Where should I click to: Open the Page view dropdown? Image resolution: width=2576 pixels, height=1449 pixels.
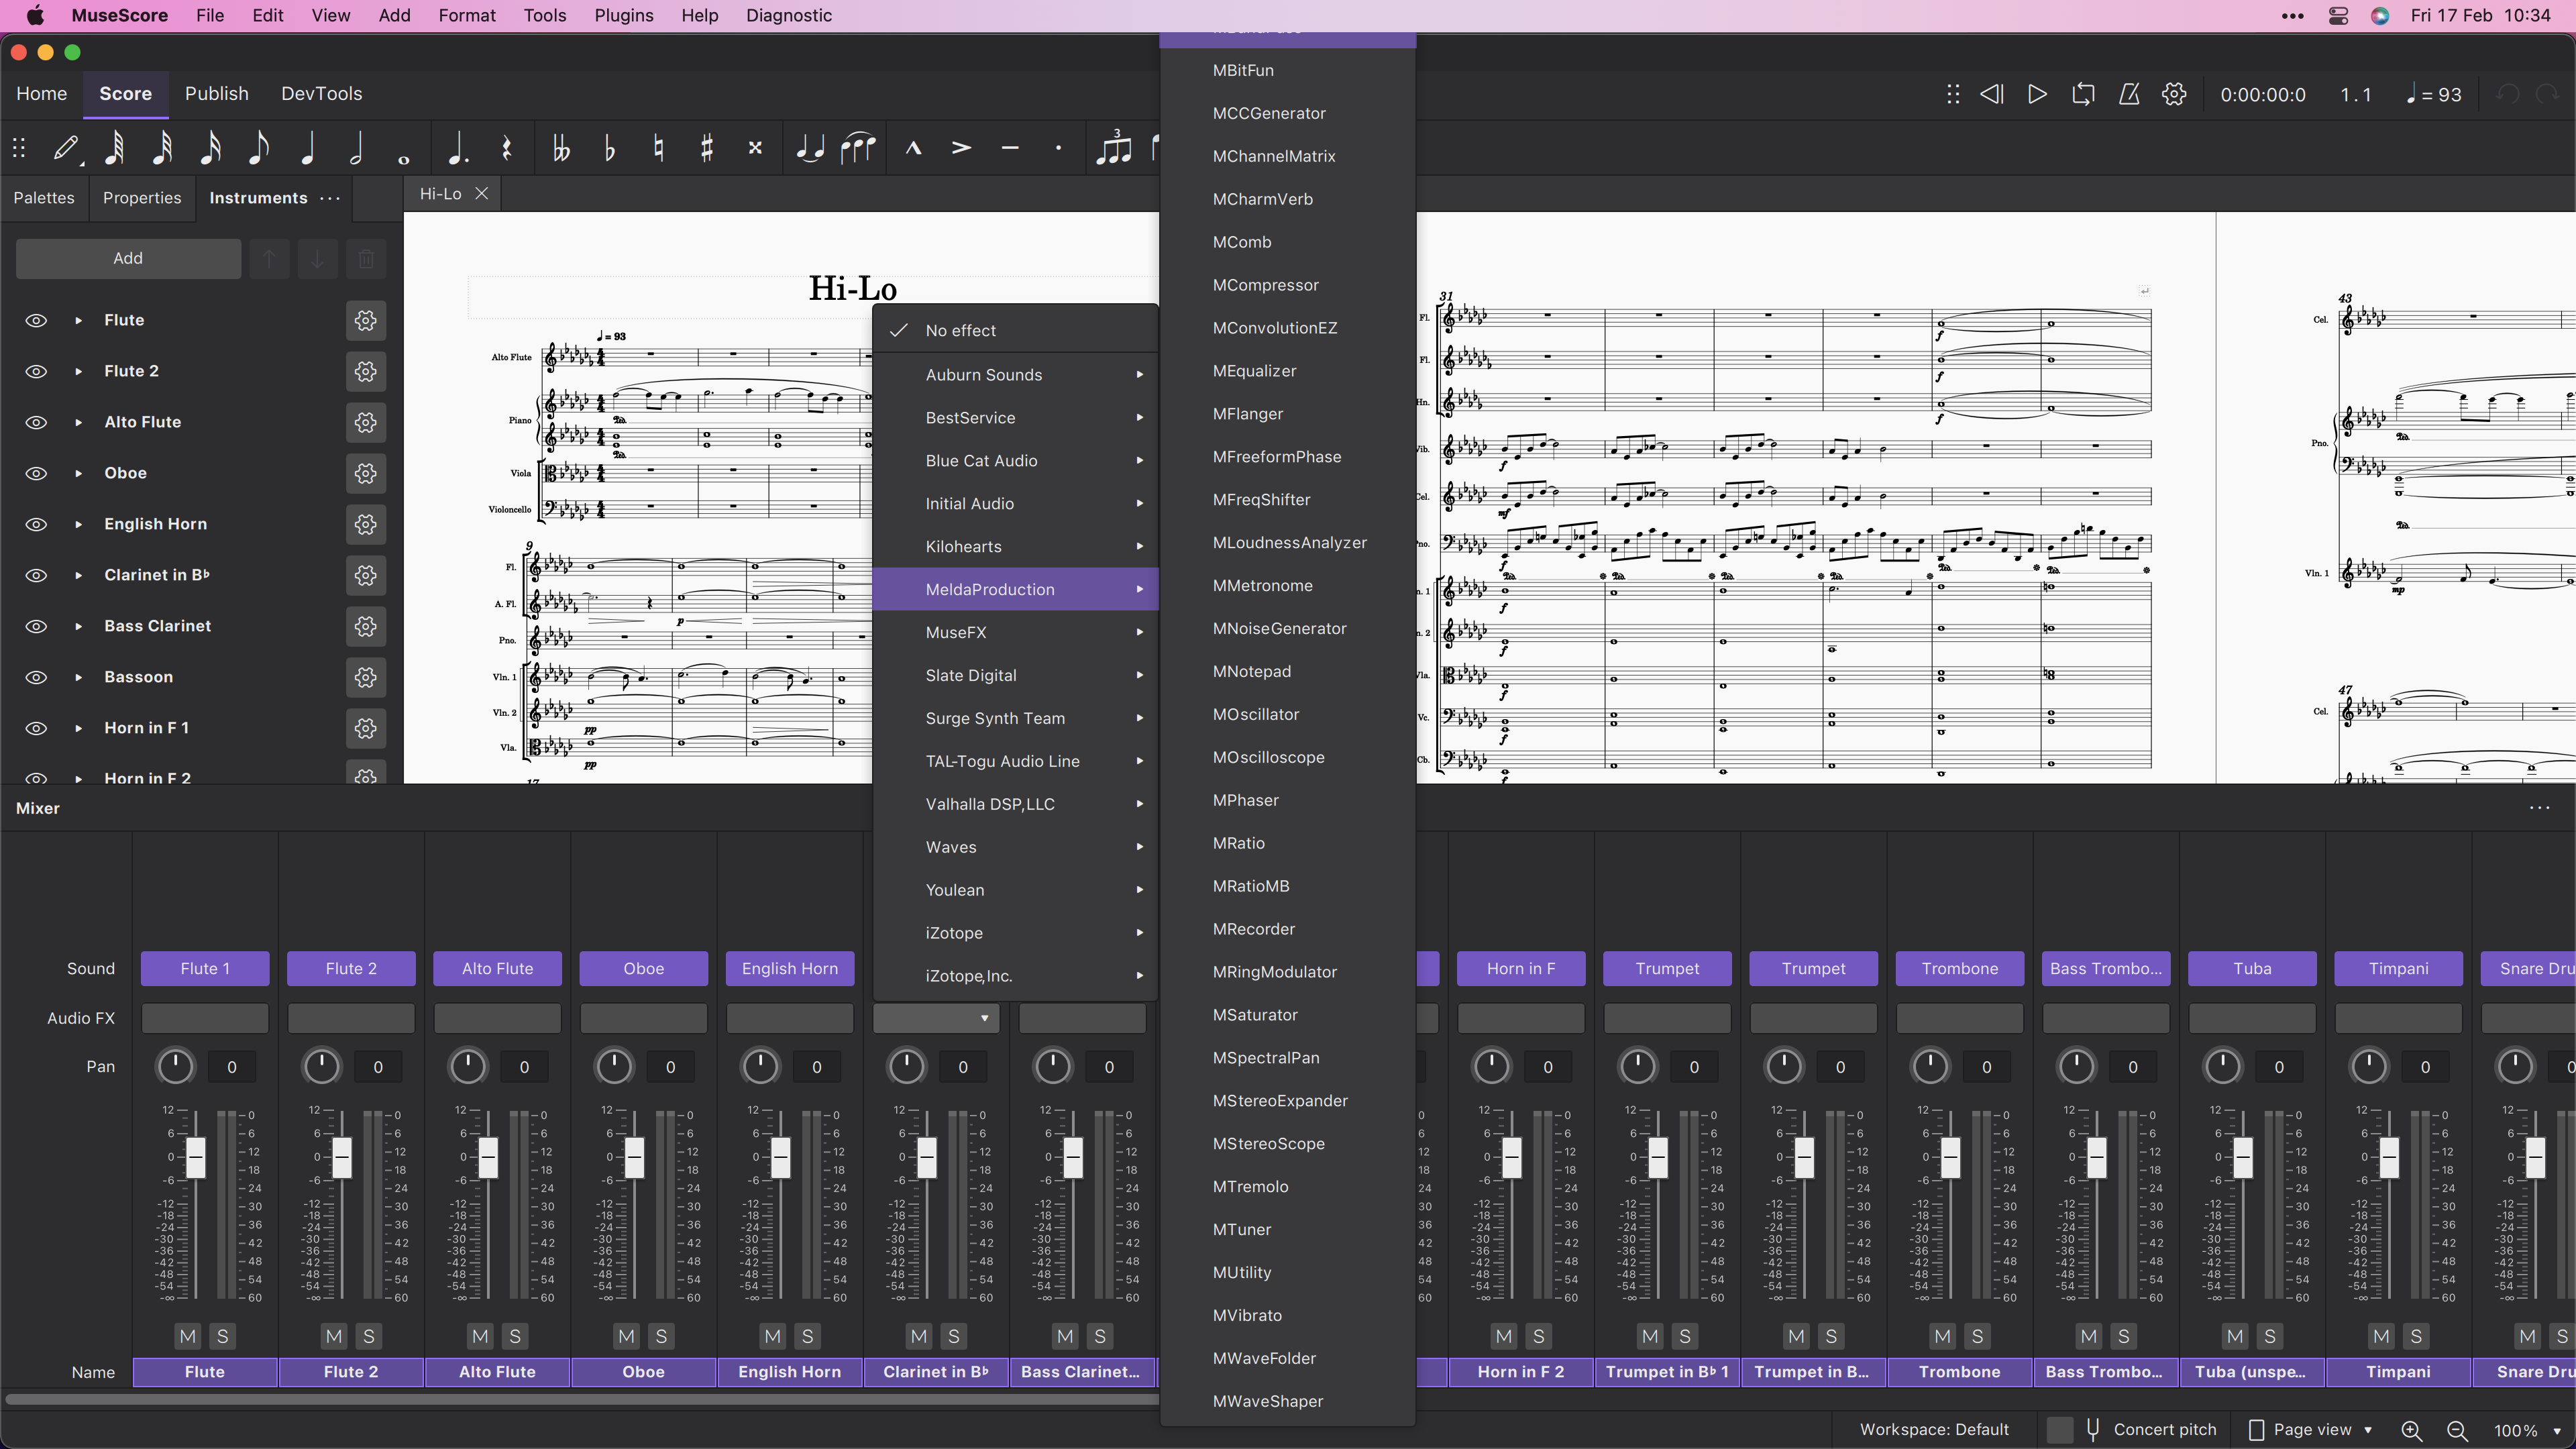2310,1429
